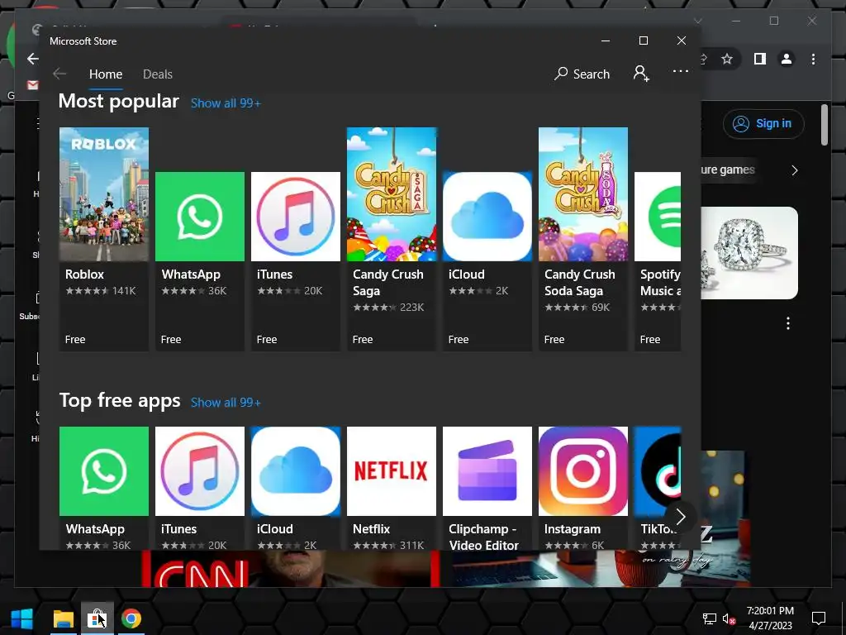Click Microsoft Store taskbar icon
Image resolution: width=846 pixels, height=635 pixels.
pyautogui.click(x=97, y=618)
